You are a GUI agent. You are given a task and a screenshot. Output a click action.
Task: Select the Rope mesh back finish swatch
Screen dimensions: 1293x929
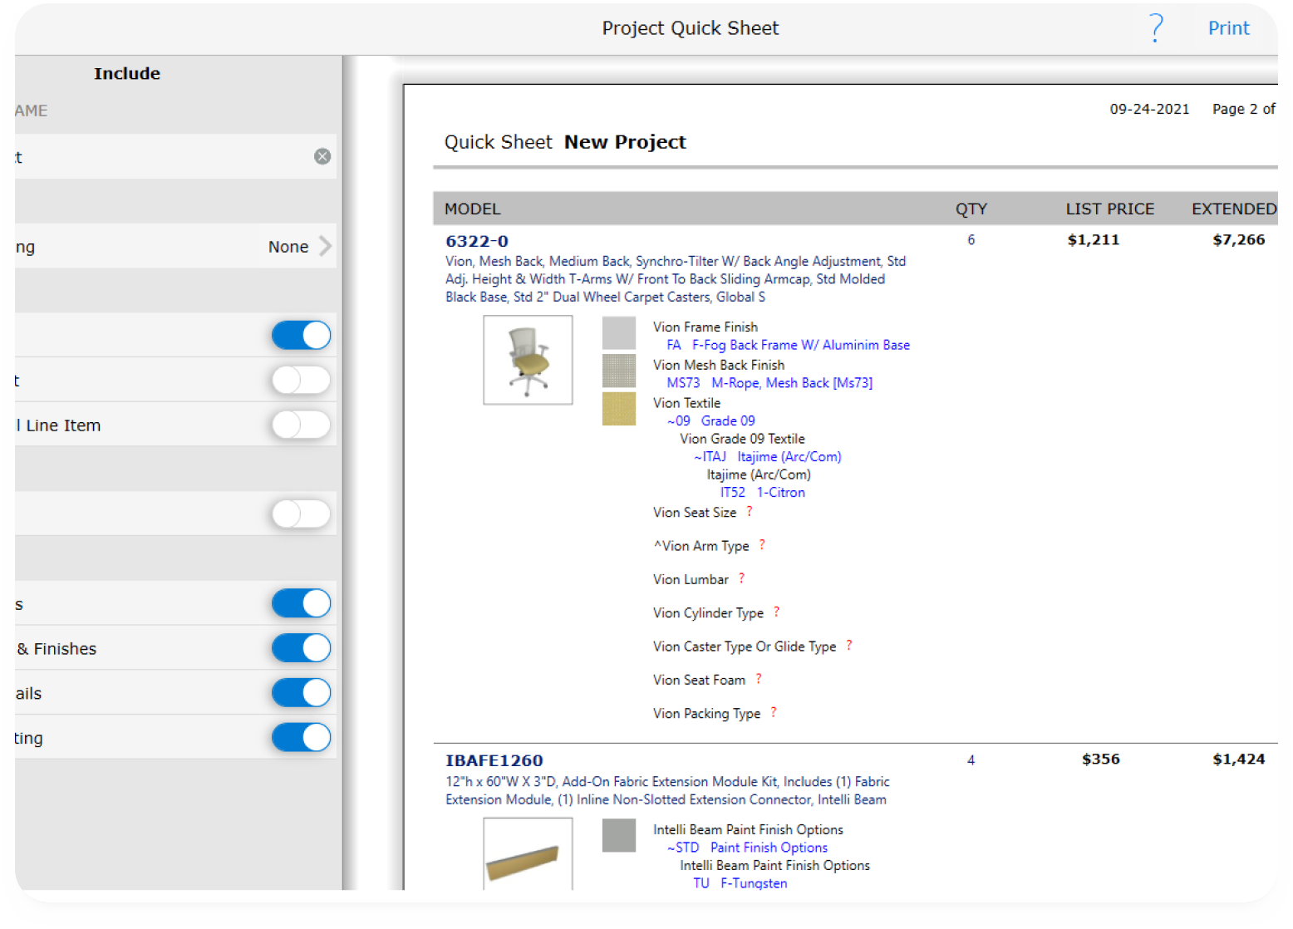(x=619, y=371)
